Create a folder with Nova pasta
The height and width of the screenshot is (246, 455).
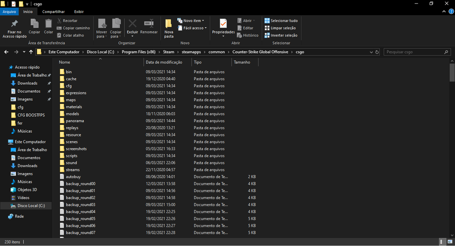pos(169,28)
